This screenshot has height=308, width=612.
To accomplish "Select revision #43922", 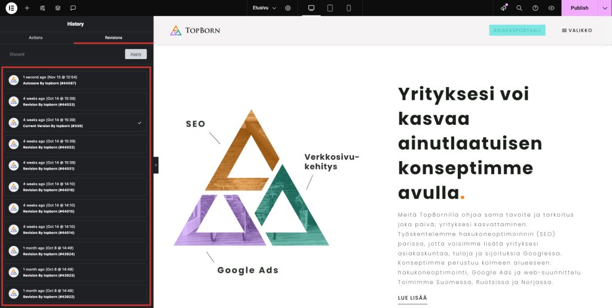I will click(76, 294).
